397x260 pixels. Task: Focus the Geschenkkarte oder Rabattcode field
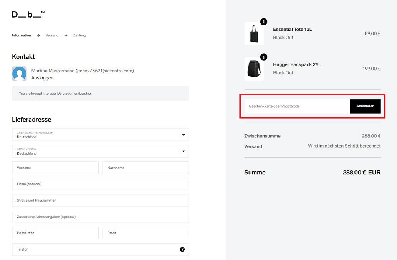click(297, 106)
